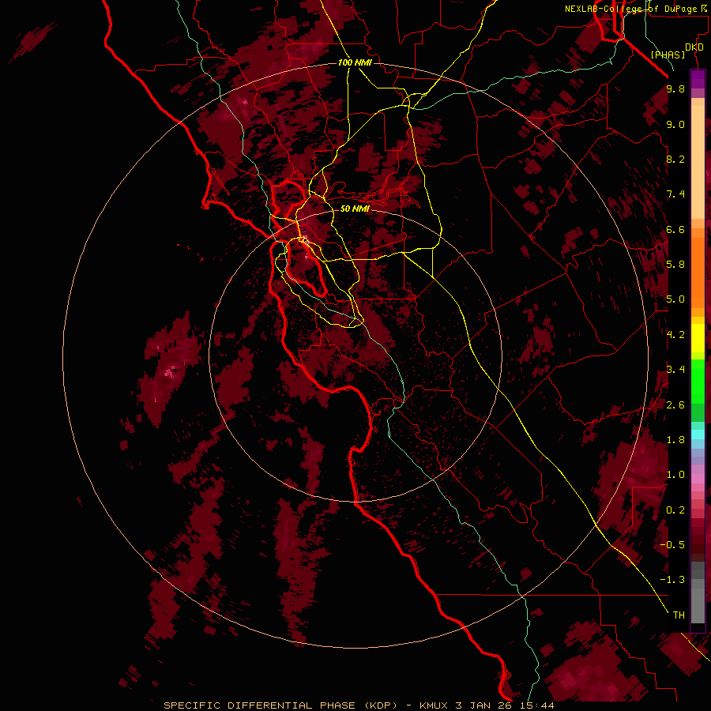Click the -0.5 value on the color scale
Screen dimensions: 711x711
pyautogui.click(x=672, y=544)
